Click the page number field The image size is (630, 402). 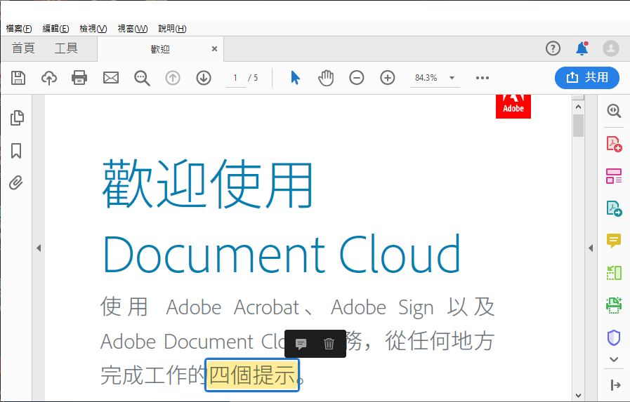coord(236,78)
